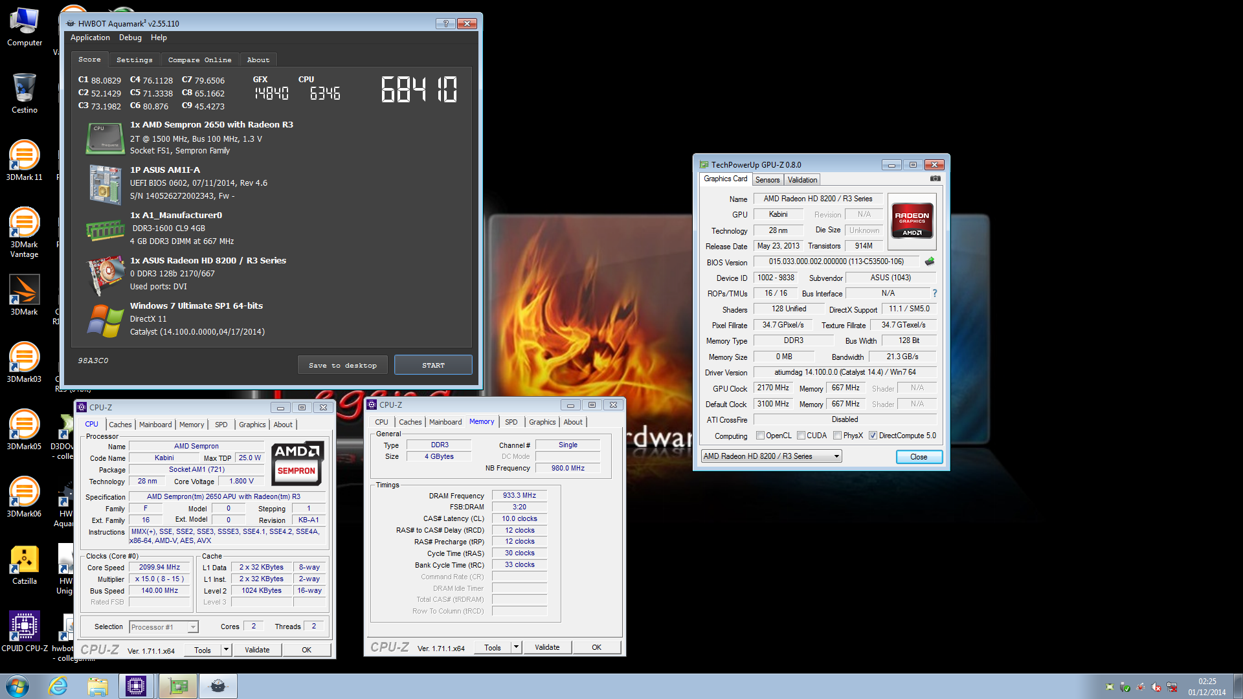This screenshot has width=1243, height=699.
Task: Click the Windows flag logo in Aquamark
Action: point(104,320)
